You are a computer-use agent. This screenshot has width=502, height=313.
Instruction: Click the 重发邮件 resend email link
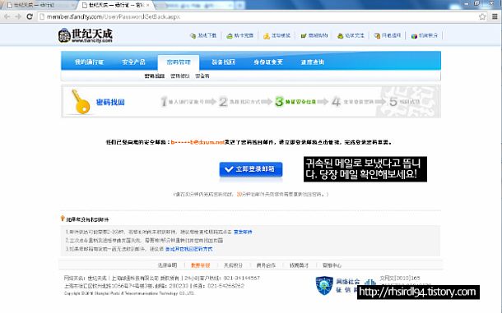point(243,232)
